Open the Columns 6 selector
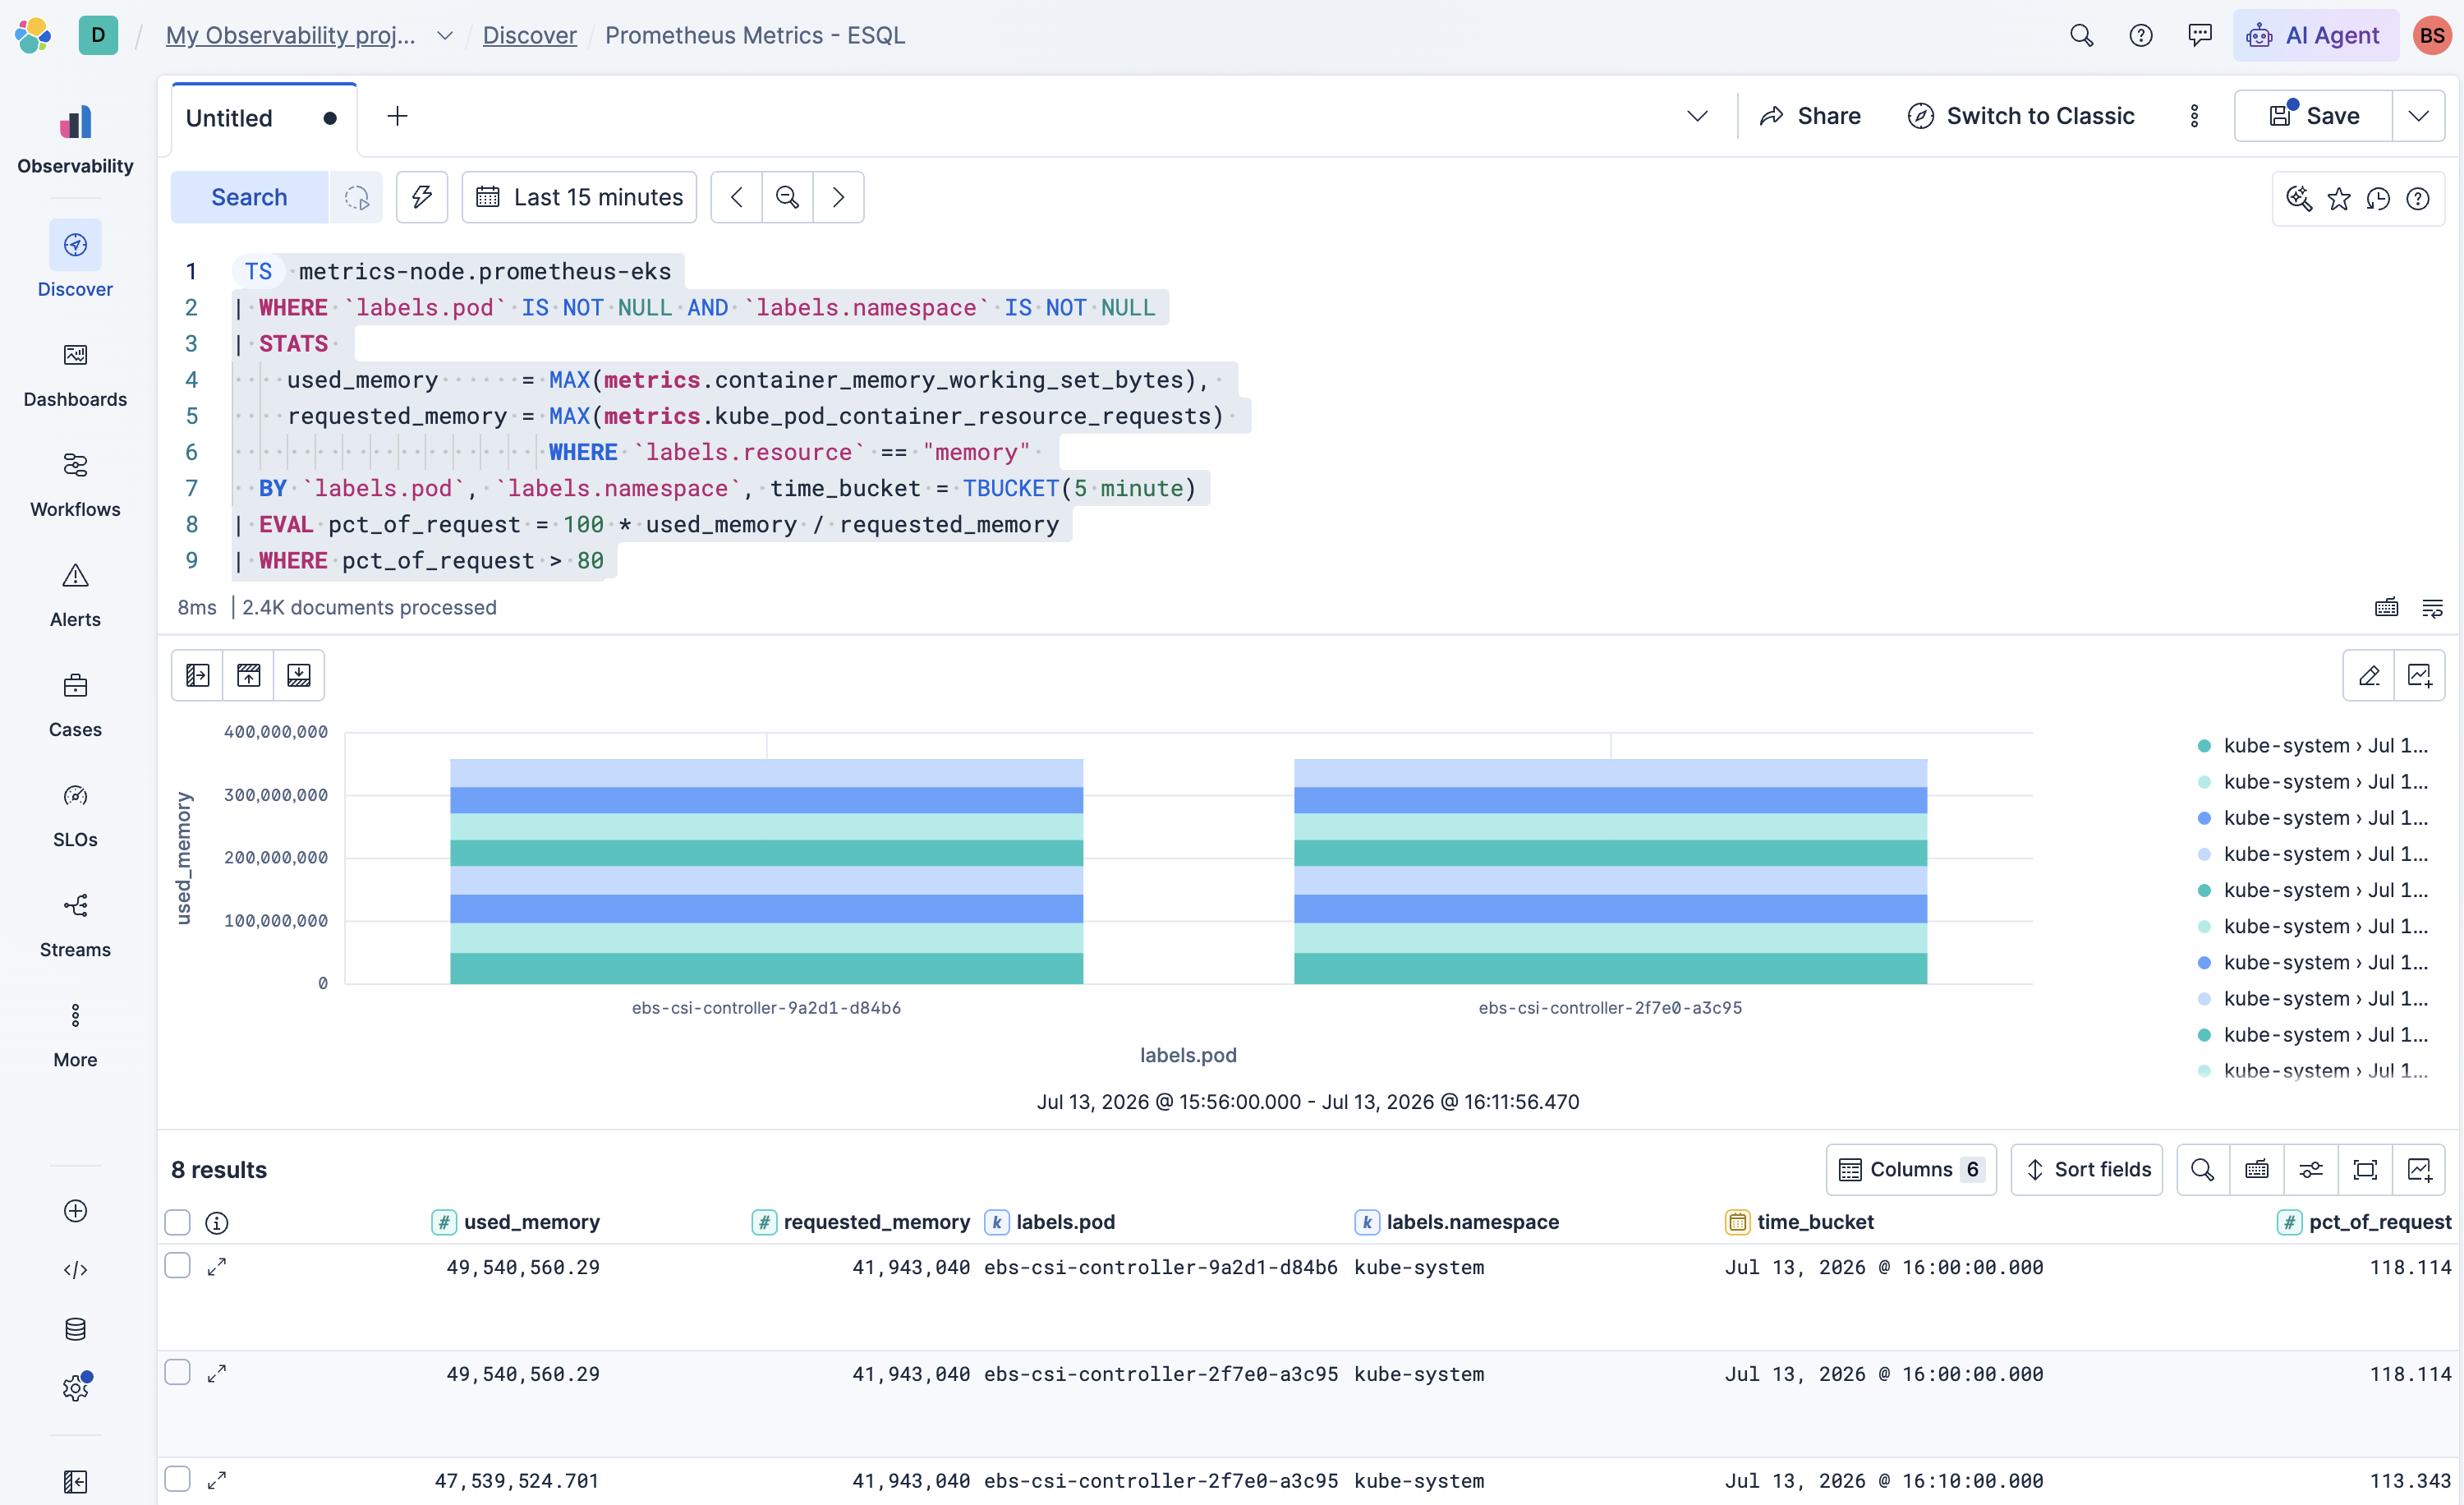This screenshot has height=1505, width=2464. (x=1910, y=1169)
